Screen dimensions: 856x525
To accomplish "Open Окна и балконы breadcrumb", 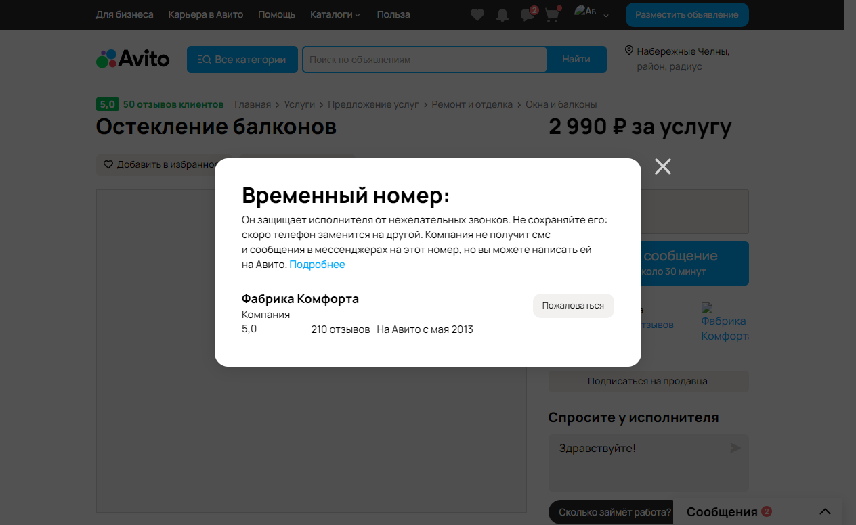I will pyautogui.click(x=561, y=104).
